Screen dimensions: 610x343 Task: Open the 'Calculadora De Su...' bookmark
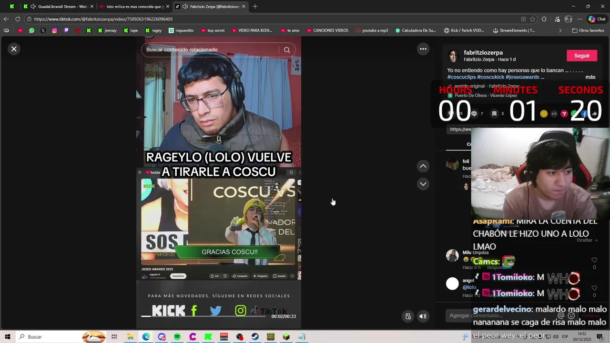point(415,30)
